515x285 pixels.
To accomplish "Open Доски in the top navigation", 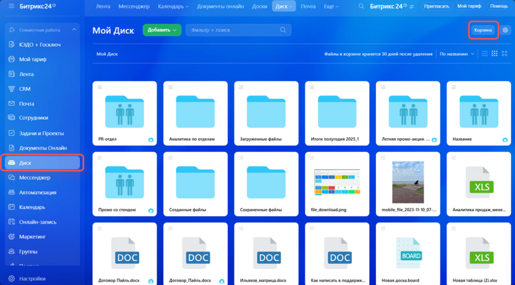I will (260, 6).
